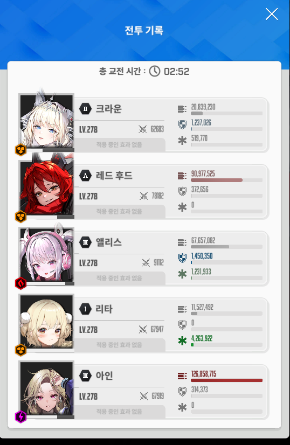The image size is (290, 445).
Task: Click 리타's 적용 중인 효과 없음 label
Action: point(119,345)
